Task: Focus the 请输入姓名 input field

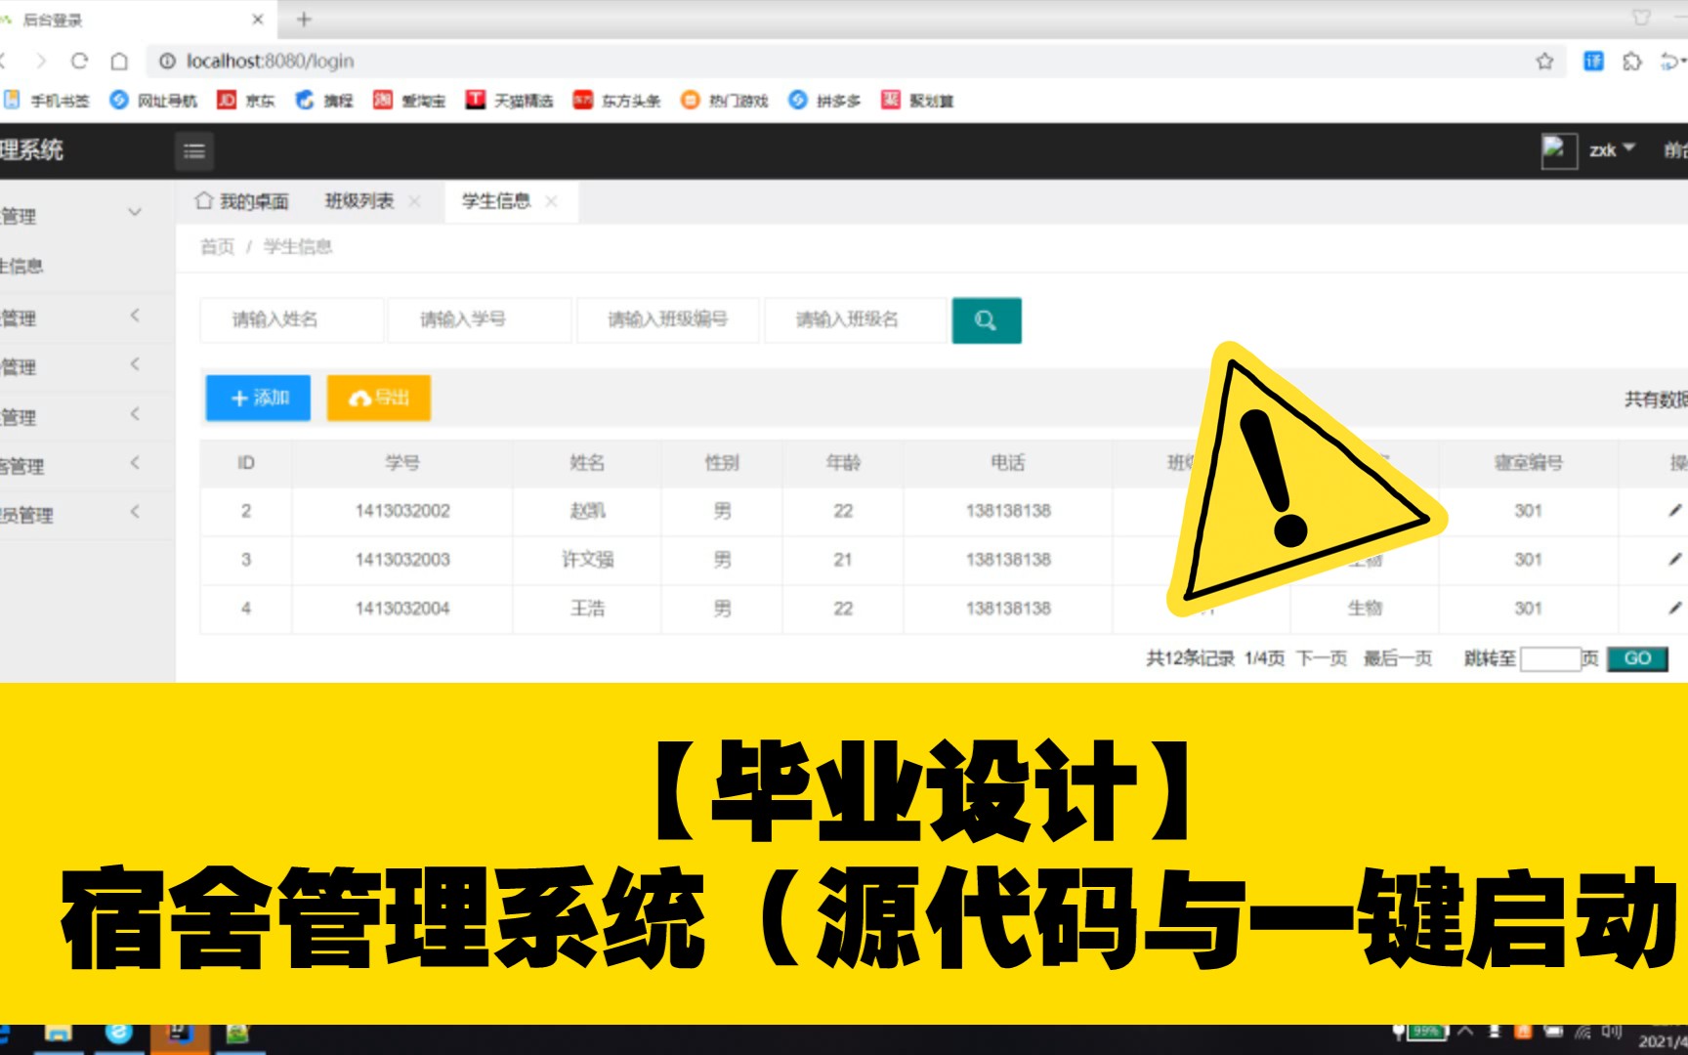Action: click(x=291, y=319)
